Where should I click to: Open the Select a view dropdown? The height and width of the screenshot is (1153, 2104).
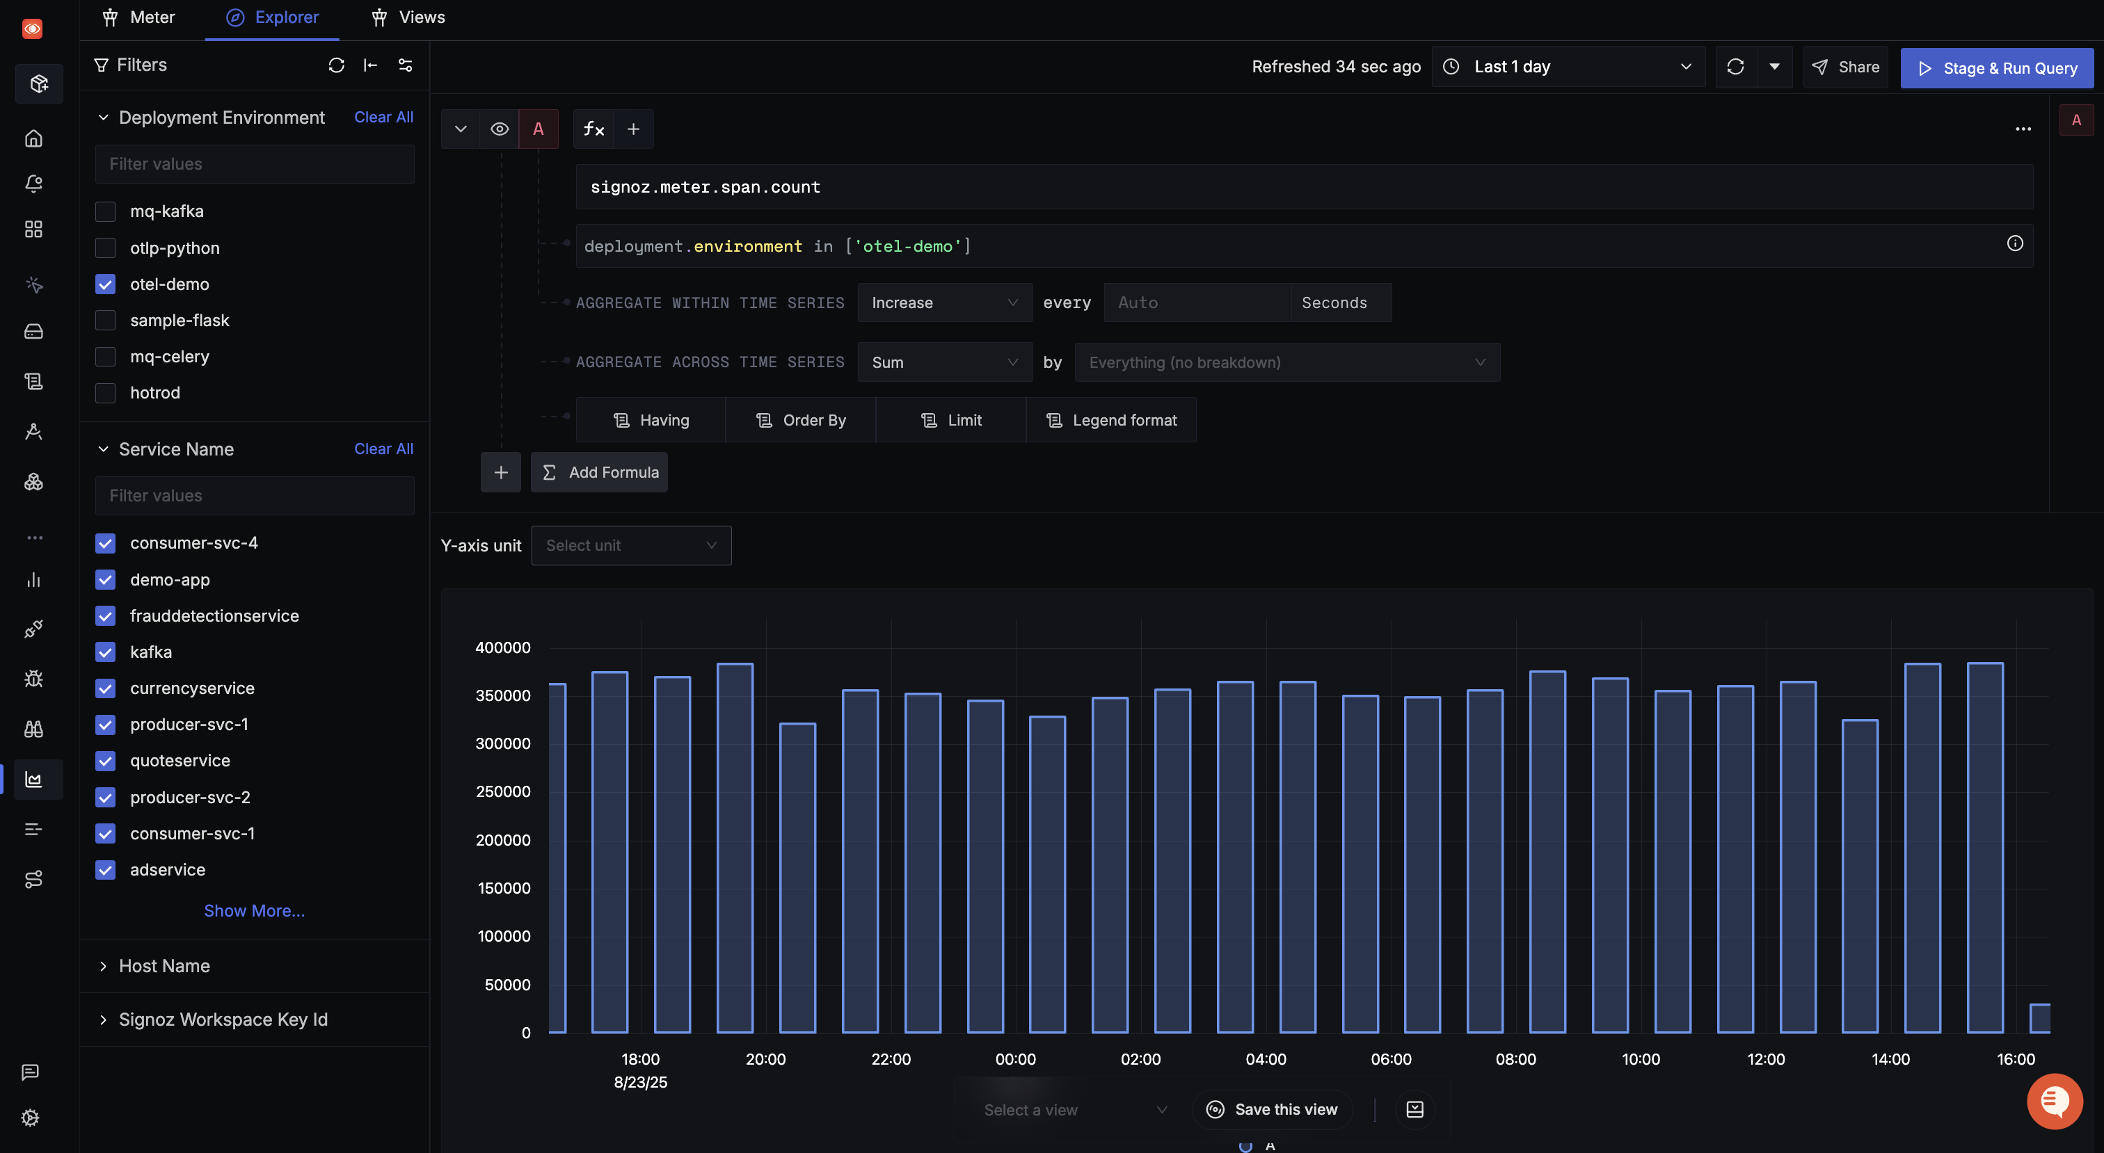[1075, 1110]
